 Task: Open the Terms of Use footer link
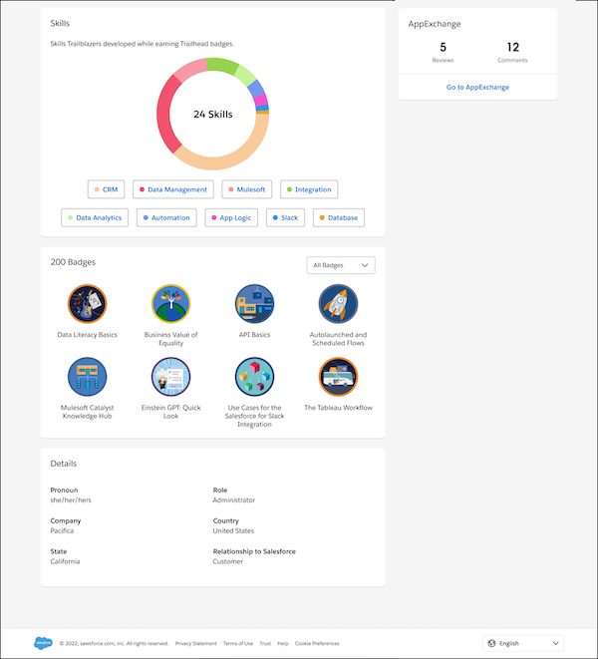[x=238, y=643]
